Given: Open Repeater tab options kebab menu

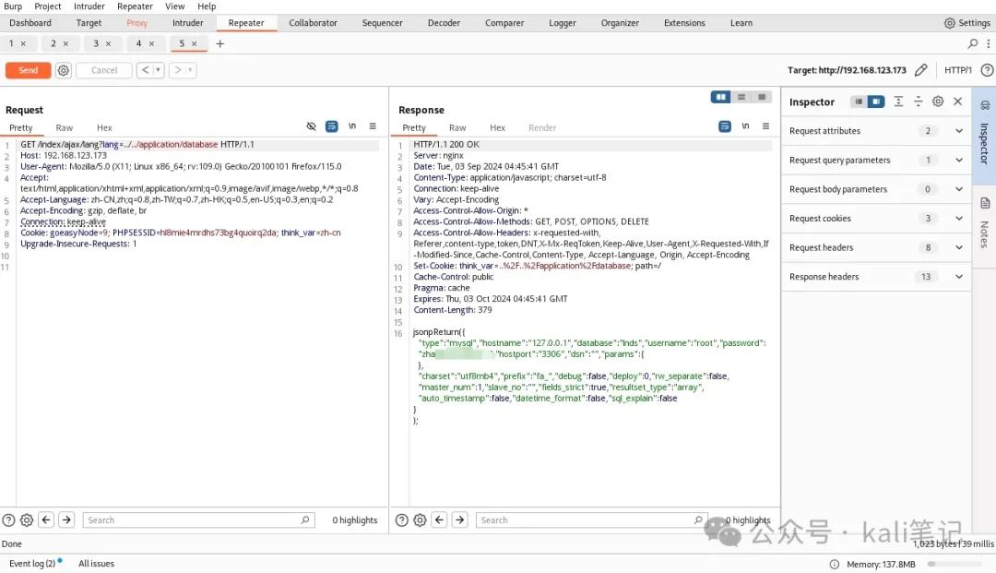Looking at the screenshot, I should pos(989,44).
